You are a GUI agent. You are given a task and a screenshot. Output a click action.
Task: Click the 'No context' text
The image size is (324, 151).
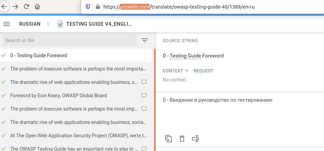tap(174, 80)
